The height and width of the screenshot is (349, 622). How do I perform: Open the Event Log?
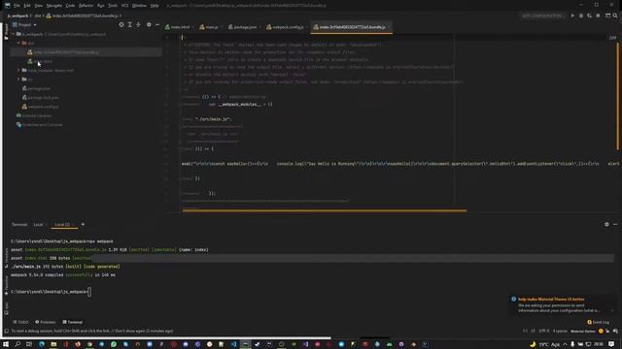point(599,322)
